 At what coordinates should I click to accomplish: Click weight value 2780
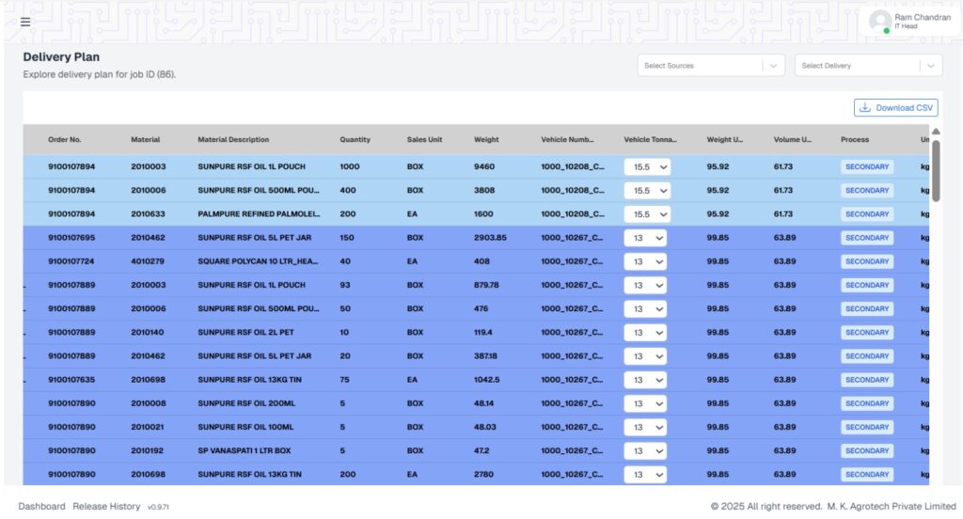(x=483, y=474)
